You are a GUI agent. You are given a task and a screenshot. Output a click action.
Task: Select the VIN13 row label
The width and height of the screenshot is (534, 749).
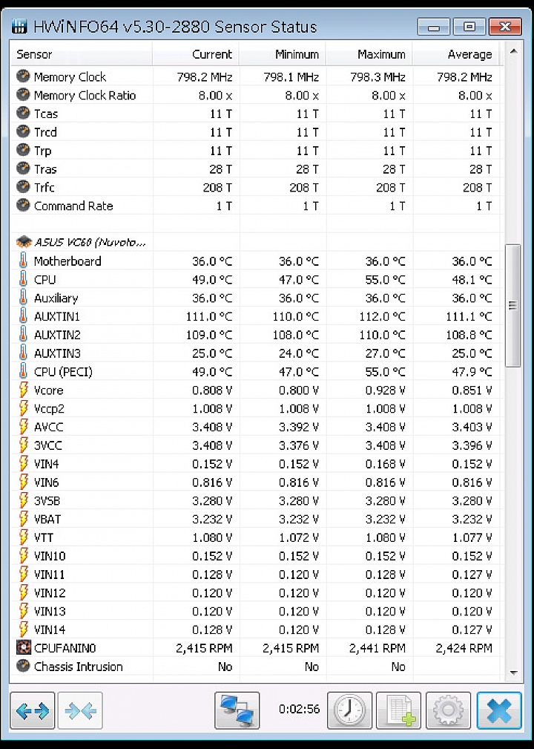pyautogui.click(x=50, y=611)
